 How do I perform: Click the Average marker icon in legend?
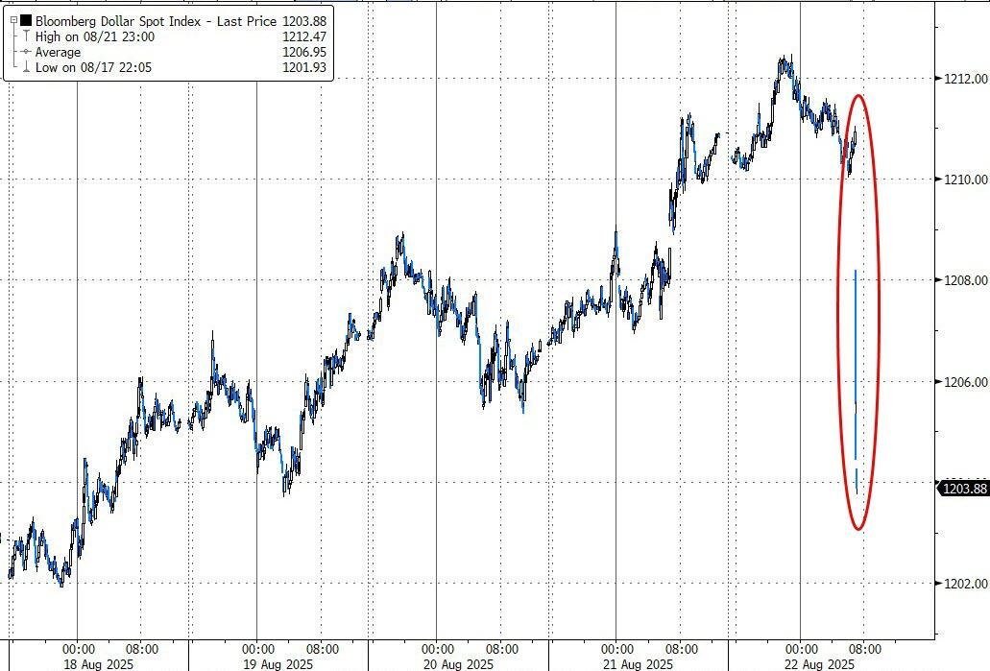(x=26, y=52)
